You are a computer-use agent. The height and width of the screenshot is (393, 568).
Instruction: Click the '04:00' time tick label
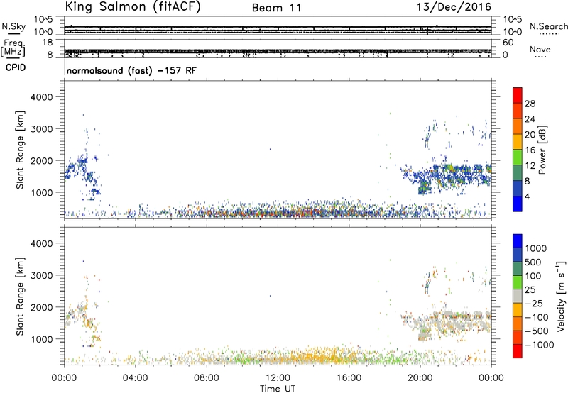pyautogui.click(x=135, y=378)
